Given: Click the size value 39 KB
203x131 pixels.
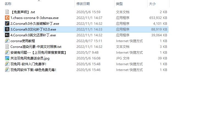Looking at the screenshot, I should pos(163,58).
